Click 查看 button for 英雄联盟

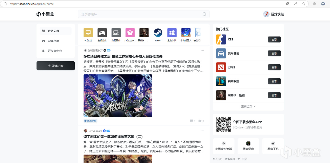click(274, 81)
